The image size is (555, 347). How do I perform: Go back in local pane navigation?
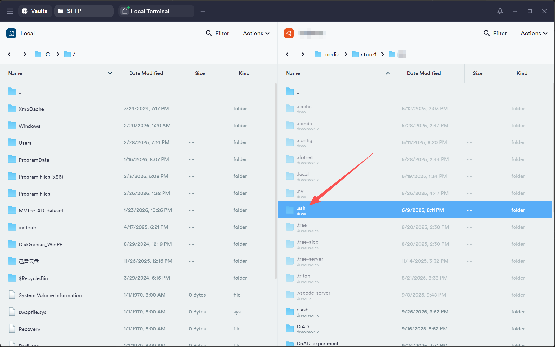coord(9,54)
